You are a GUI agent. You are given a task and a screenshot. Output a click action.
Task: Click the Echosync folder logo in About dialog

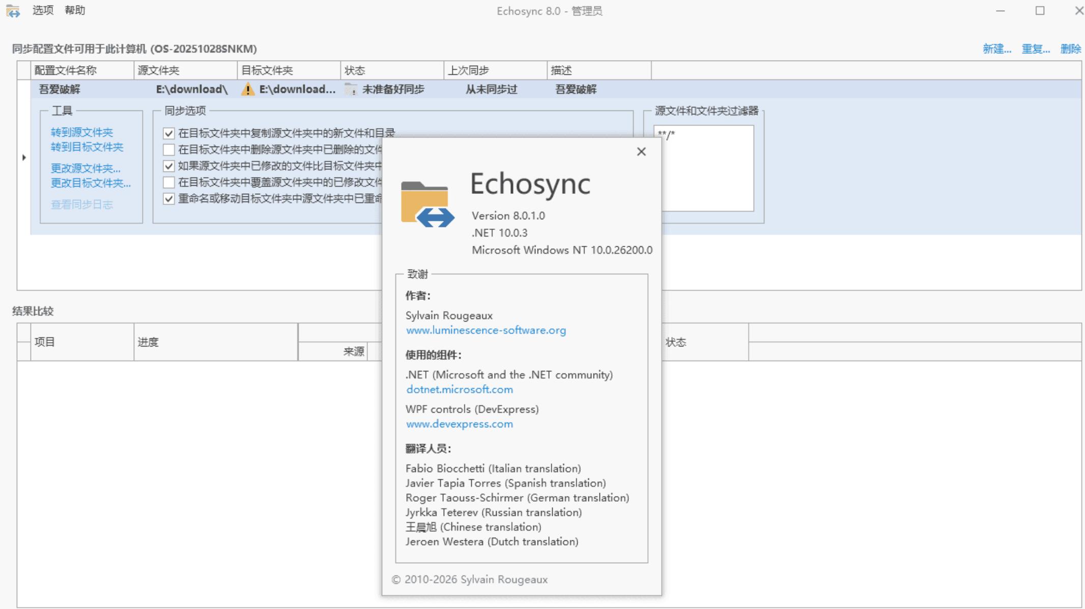(427, 205)
